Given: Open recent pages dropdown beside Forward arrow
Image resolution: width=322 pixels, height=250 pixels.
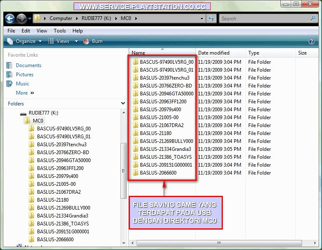Looking at the screenshot, I should (x=30, y=19).
